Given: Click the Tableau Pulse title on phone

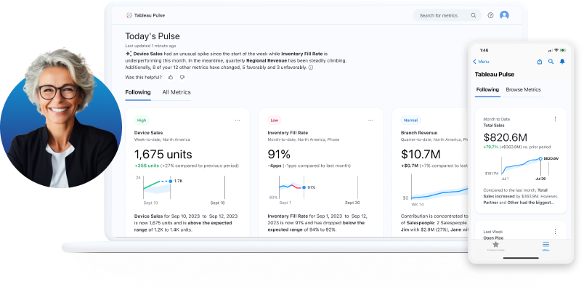Looking at the screenshot, I should 495,75.
